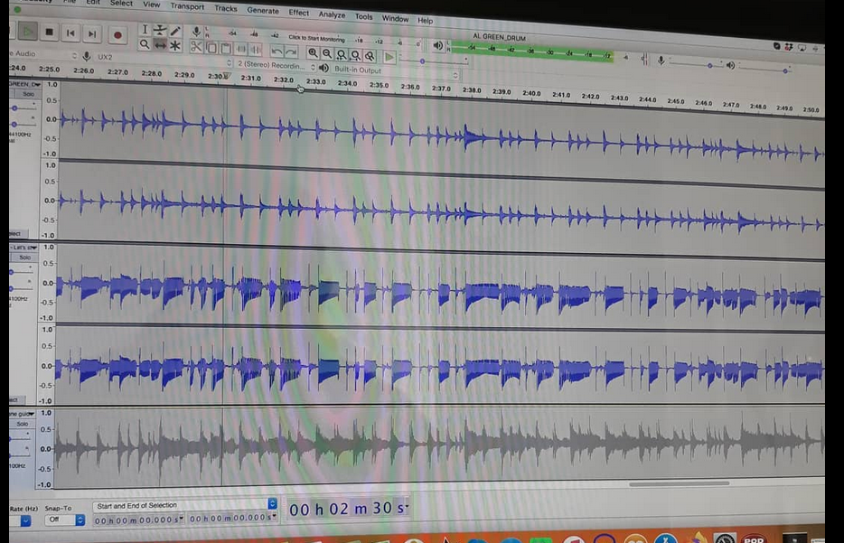
Task: Select the Multi-Tool asterisk
Action: click(175, 46)
